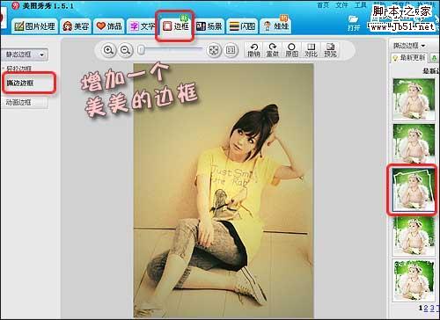Click the 预览 preview button
The image size is (440, 320).
[x=330, y=50]
